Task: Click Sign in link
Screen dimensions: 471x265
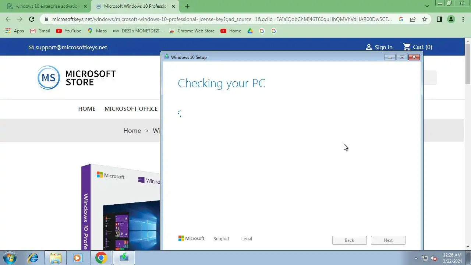Action: (x=379, y=47)
